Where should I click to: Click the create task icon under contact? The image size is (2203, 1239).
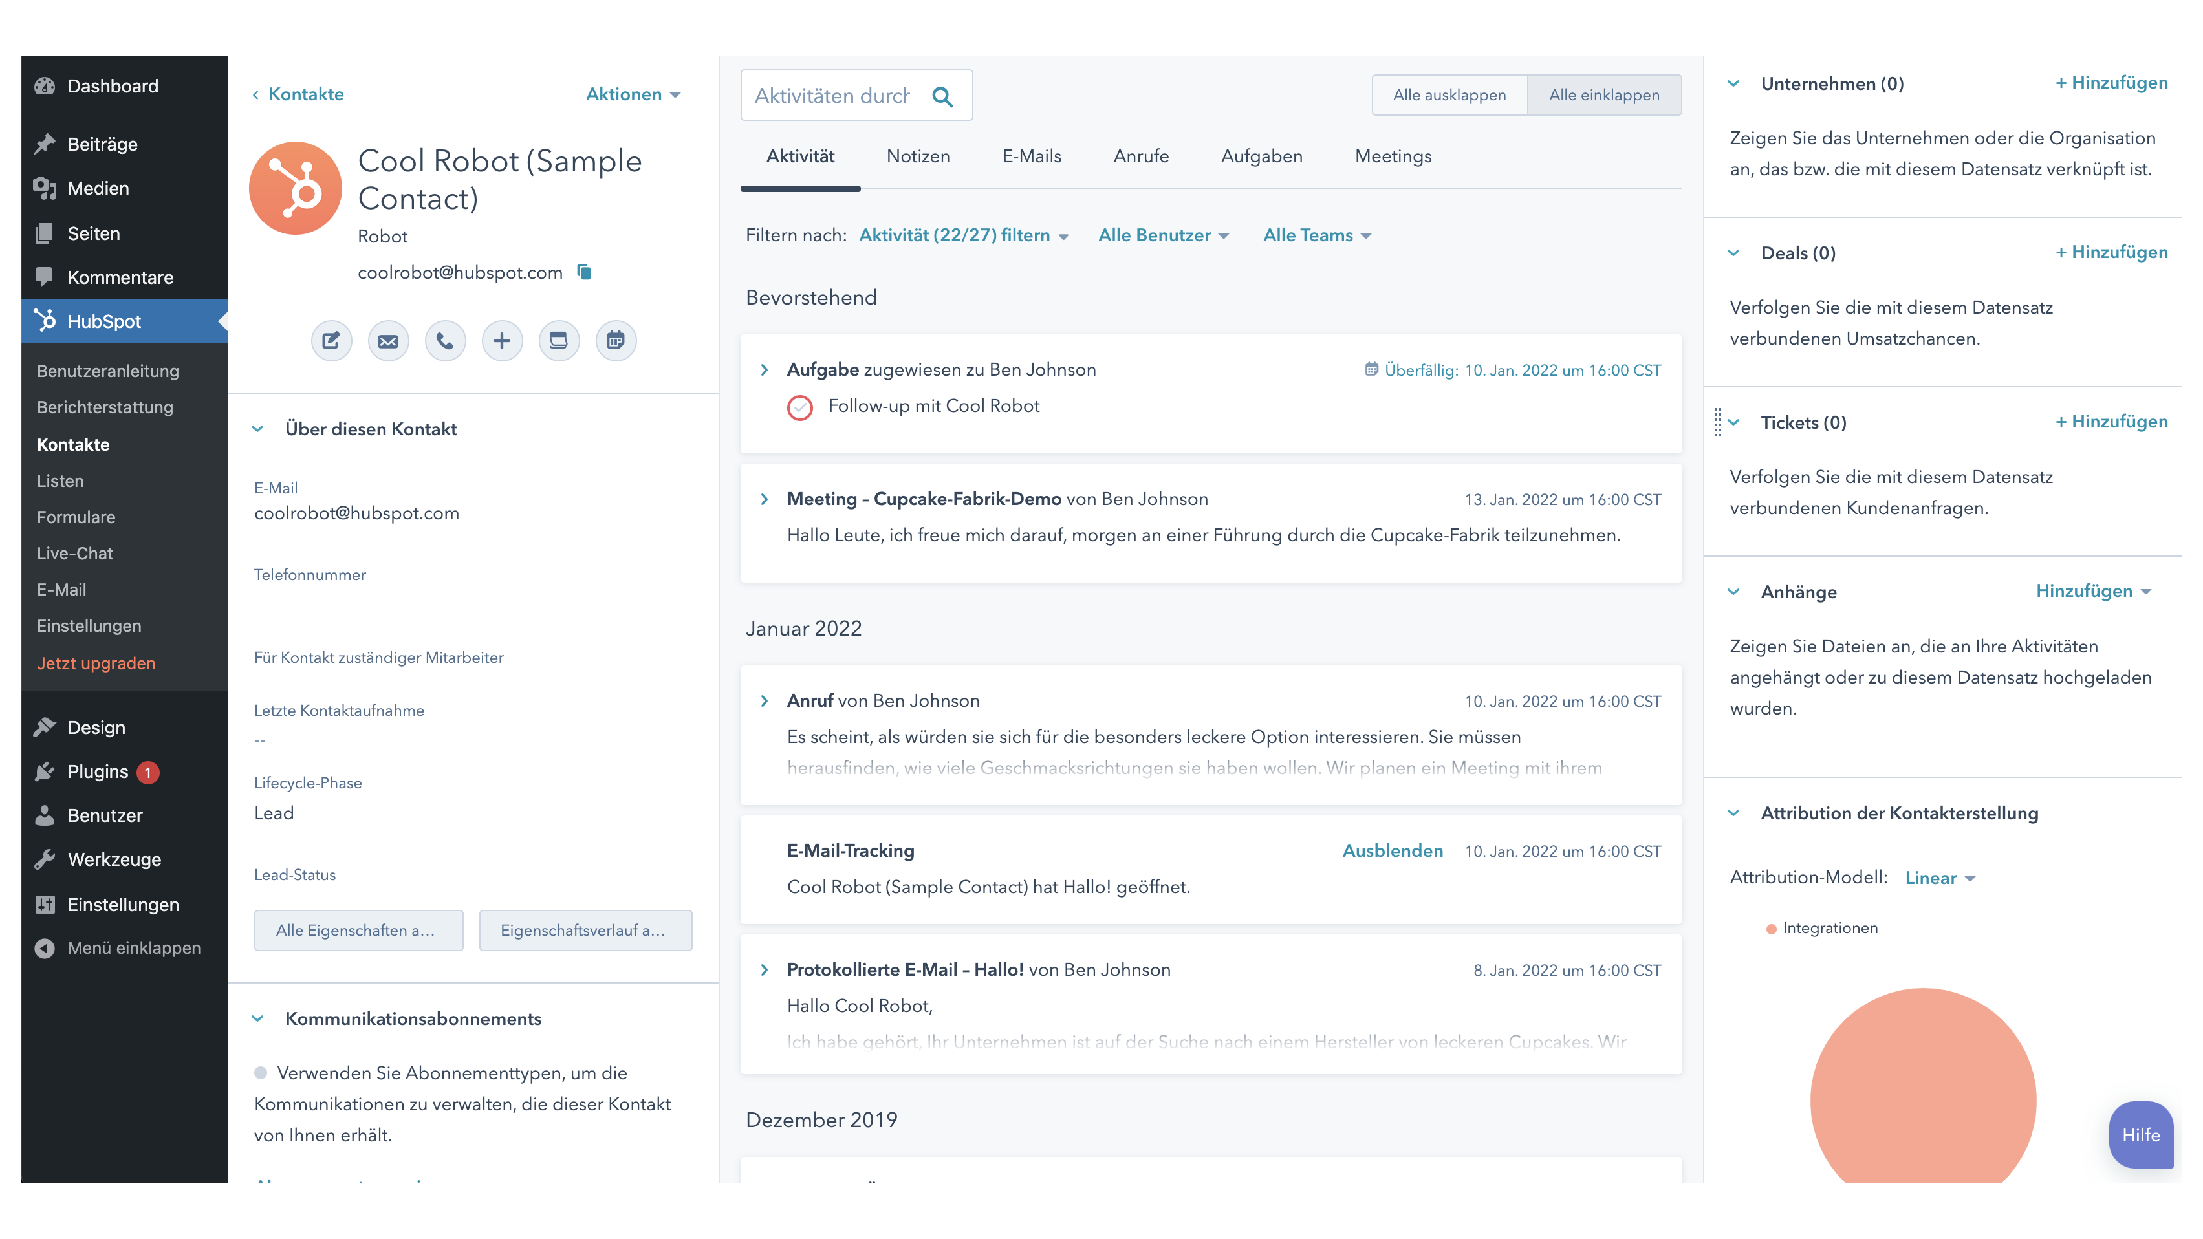[x=558, y=340]
